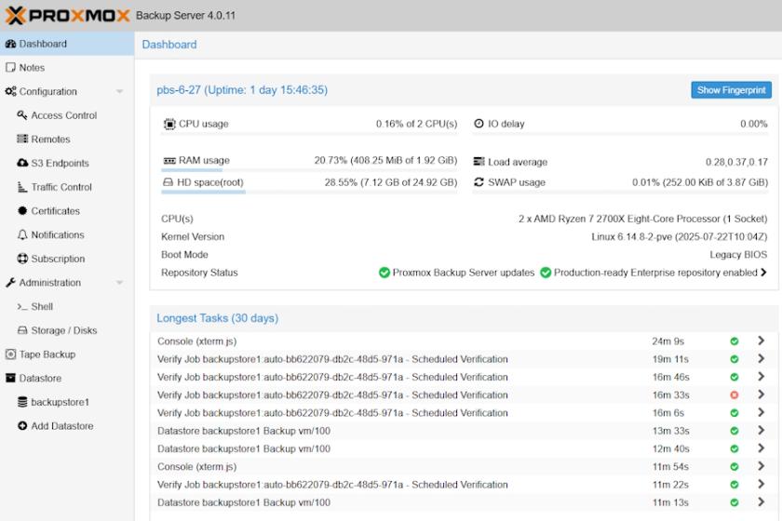Viewport: 782px width, 521px height.
Task: Click the pbs-6-27 uptime title
Action: pyautogui.click(x=242, y=90)
